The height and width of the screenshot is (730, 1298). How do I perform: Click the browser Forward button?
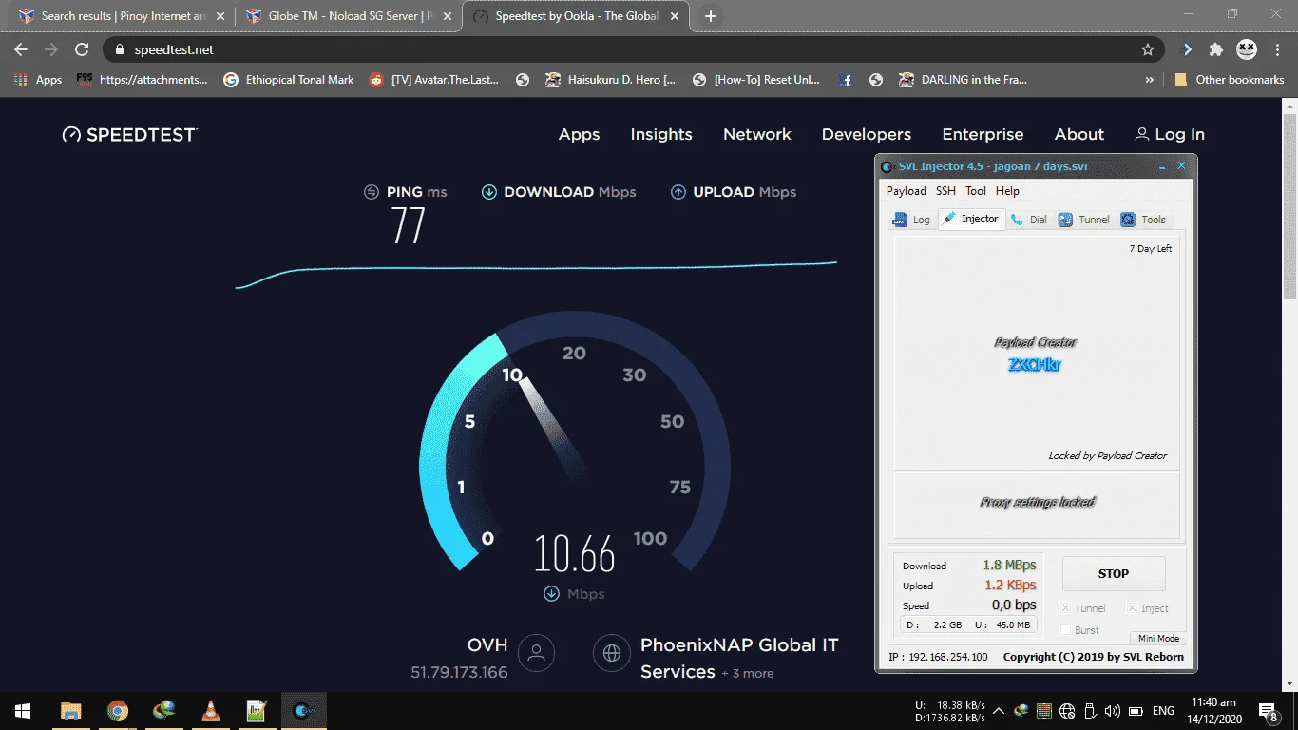(x=51, y=49)
